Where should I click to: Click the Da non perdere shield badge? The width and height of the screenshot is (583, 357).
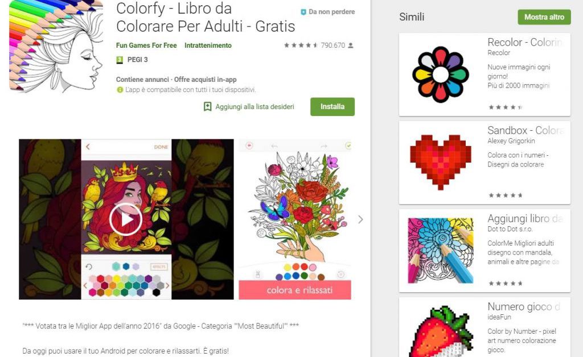[x=303, y=12]
